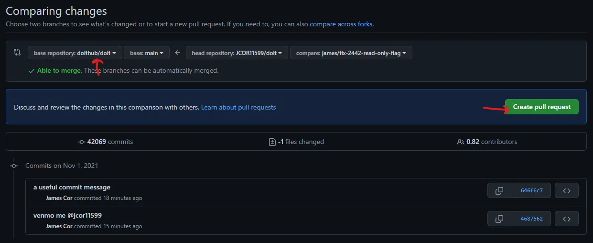The height and width of the screenshot is (243, 593).
Task: Open Learn about pull requests link
Action: (x=238, y=107)
